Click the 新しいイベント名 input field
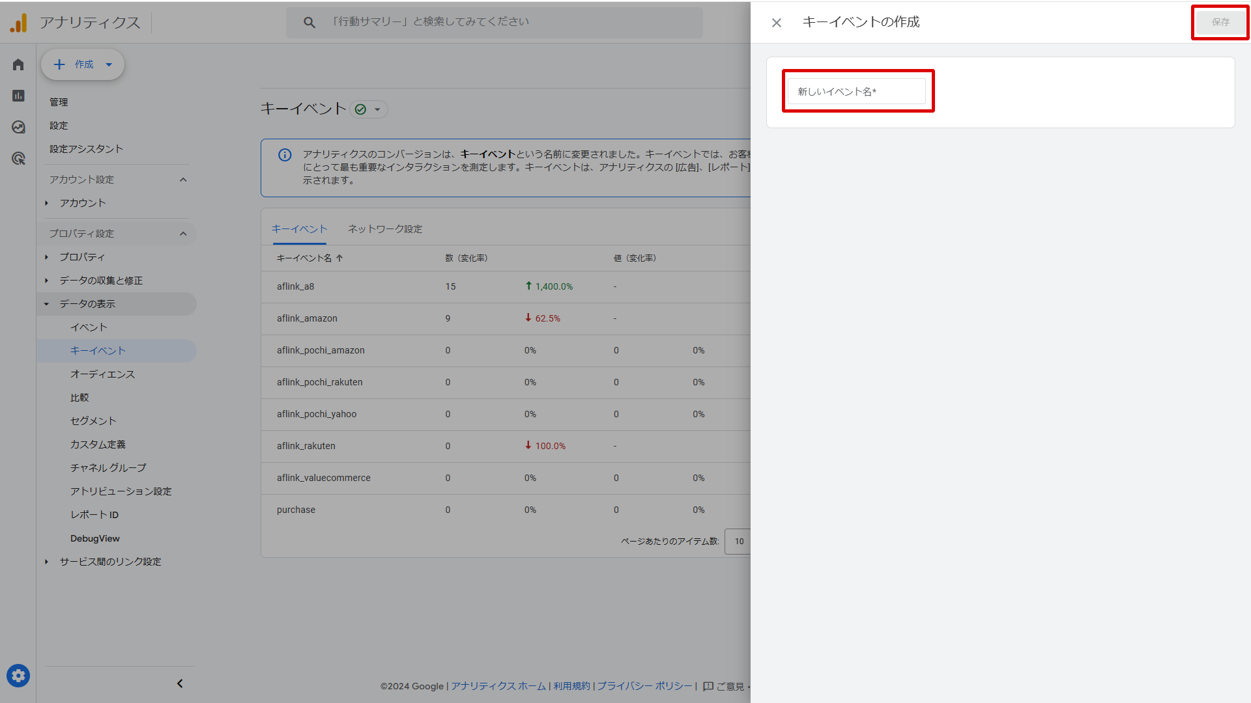Screen dimensions: 1251x703 (856, 92)
